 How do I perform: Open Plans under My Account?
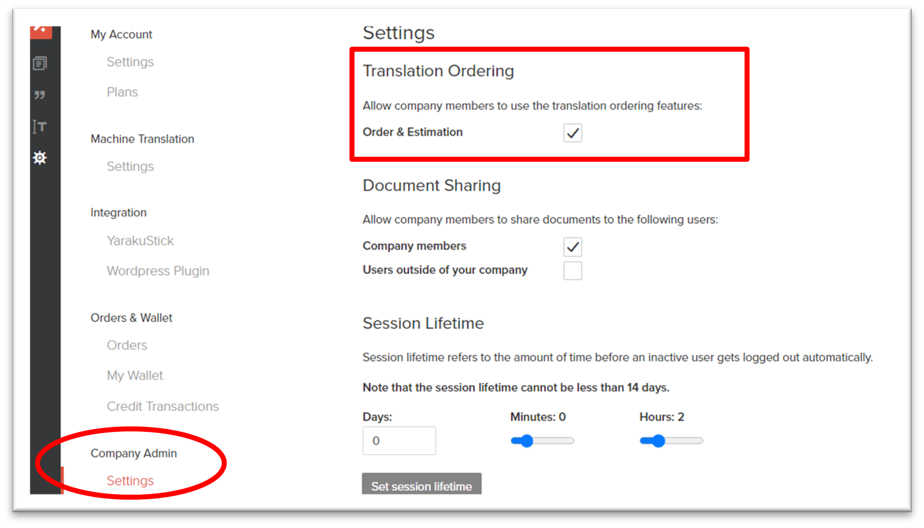pyautogui.click(x=122, y=92)
